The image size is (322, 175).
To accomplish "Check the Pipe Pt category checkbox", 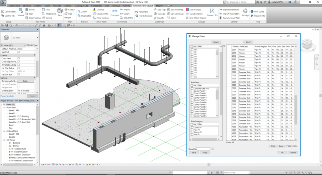I will point(192,130).
